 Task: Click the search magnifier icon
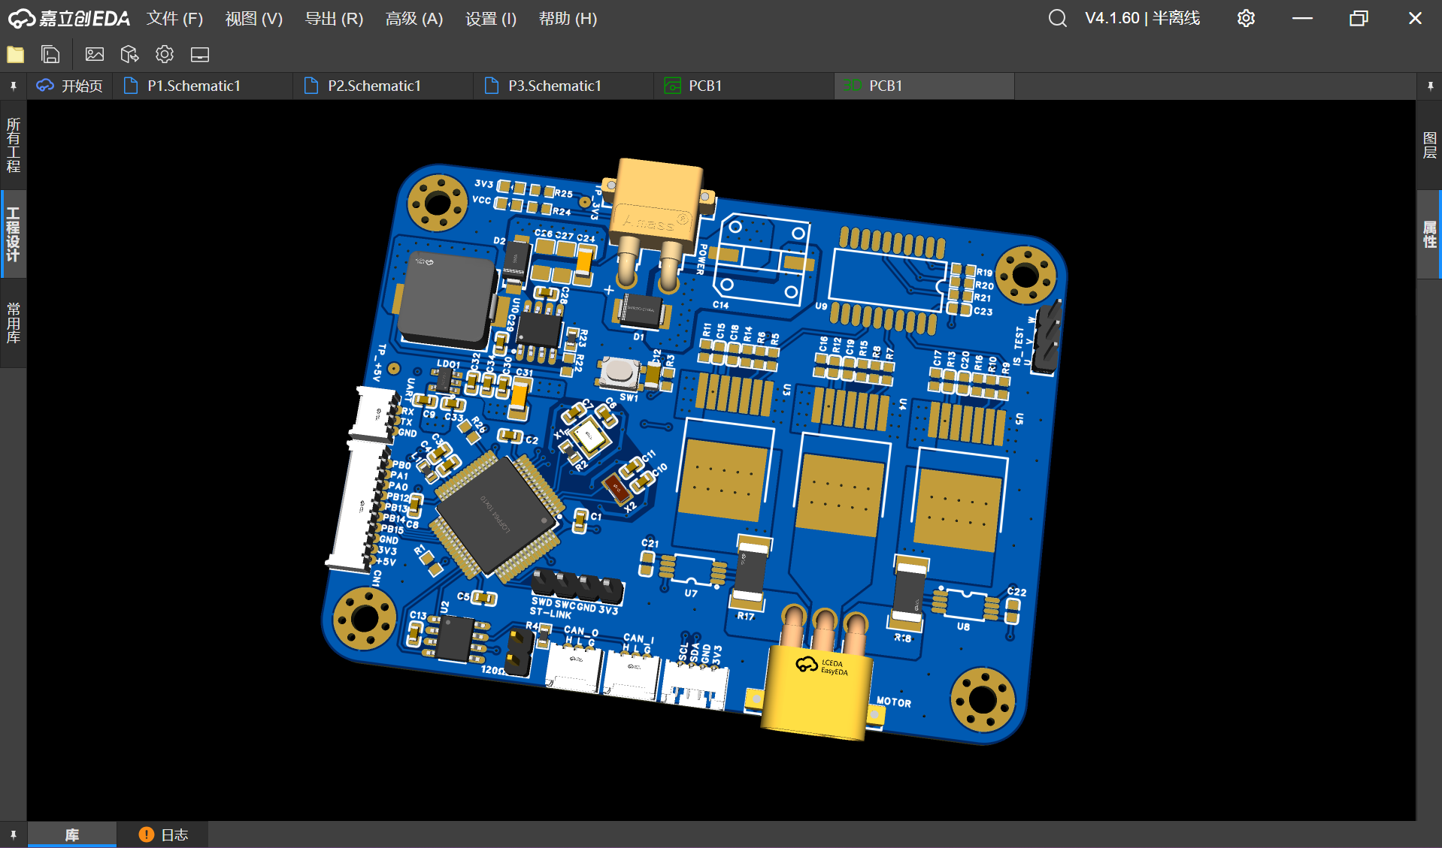[1057, 18]
